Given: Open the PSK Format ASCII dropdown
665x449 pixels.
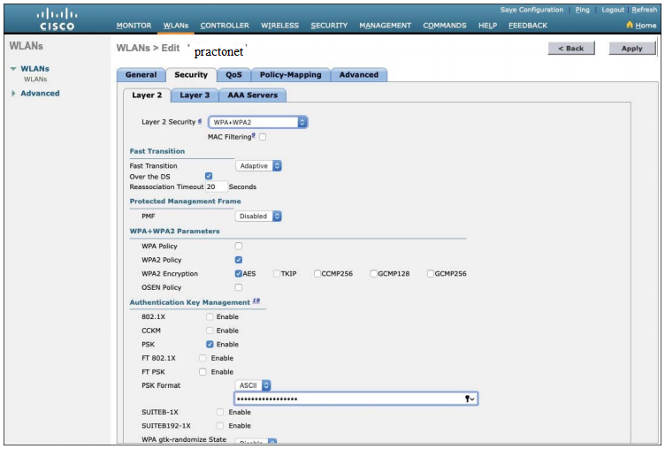Looking at the screenshot, I should 253,385.
